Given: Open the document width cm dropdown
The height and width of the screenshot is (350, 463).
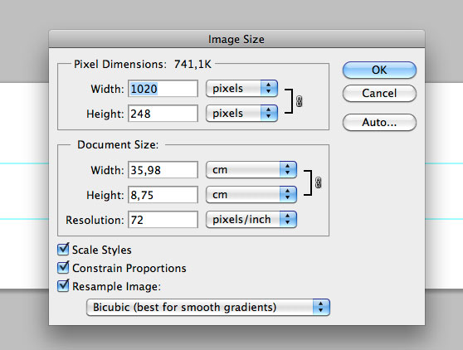Looking at the screenshot, I should point(251,170).
